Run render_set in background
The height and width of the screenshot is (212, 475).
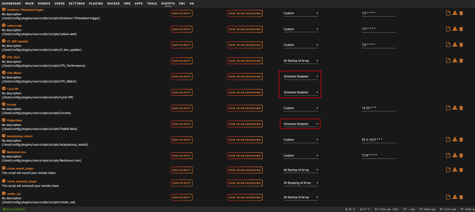point(245,197)
